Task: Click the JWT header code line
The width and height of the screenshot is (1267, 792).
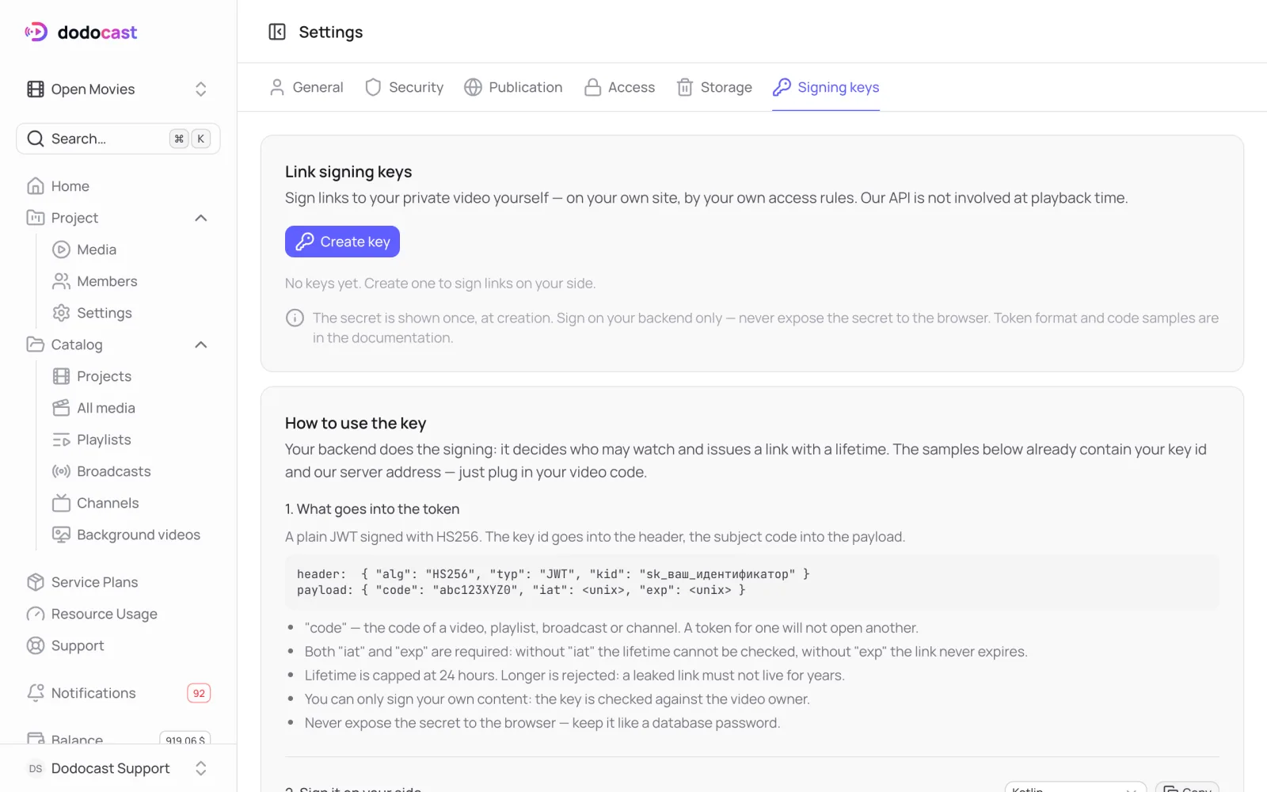Action: [553, 574]
